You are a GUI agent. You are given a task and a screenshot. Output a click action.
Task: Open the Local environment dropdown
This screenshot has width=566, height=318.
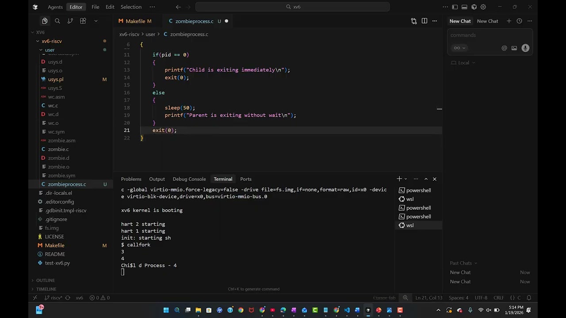point(463,63)
